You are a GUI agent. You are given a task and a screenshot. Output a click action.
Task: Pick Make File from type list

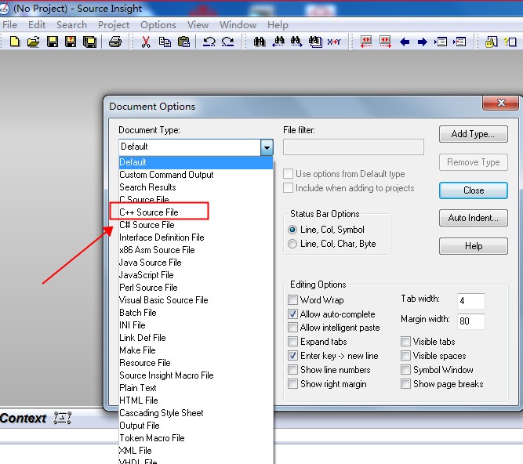(x=196, y=350)
